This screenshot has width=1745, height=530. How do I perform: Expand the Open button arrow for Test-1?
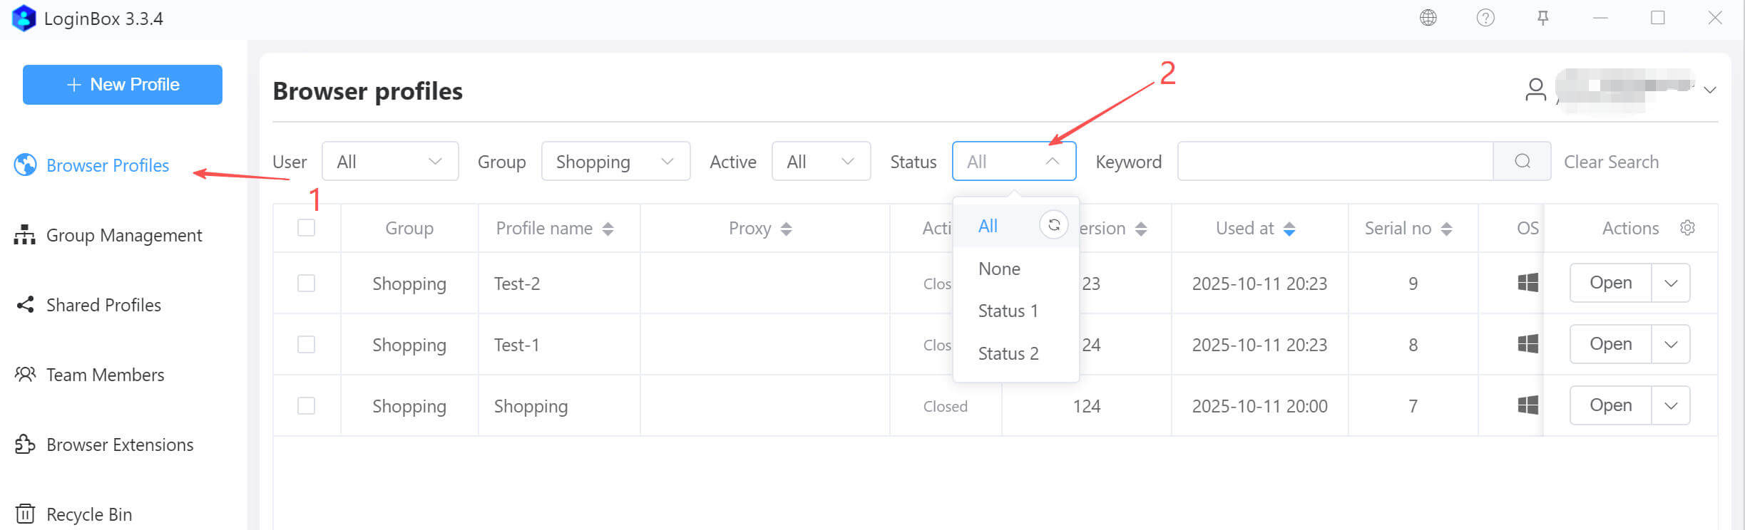click(x=1671, y=345)
